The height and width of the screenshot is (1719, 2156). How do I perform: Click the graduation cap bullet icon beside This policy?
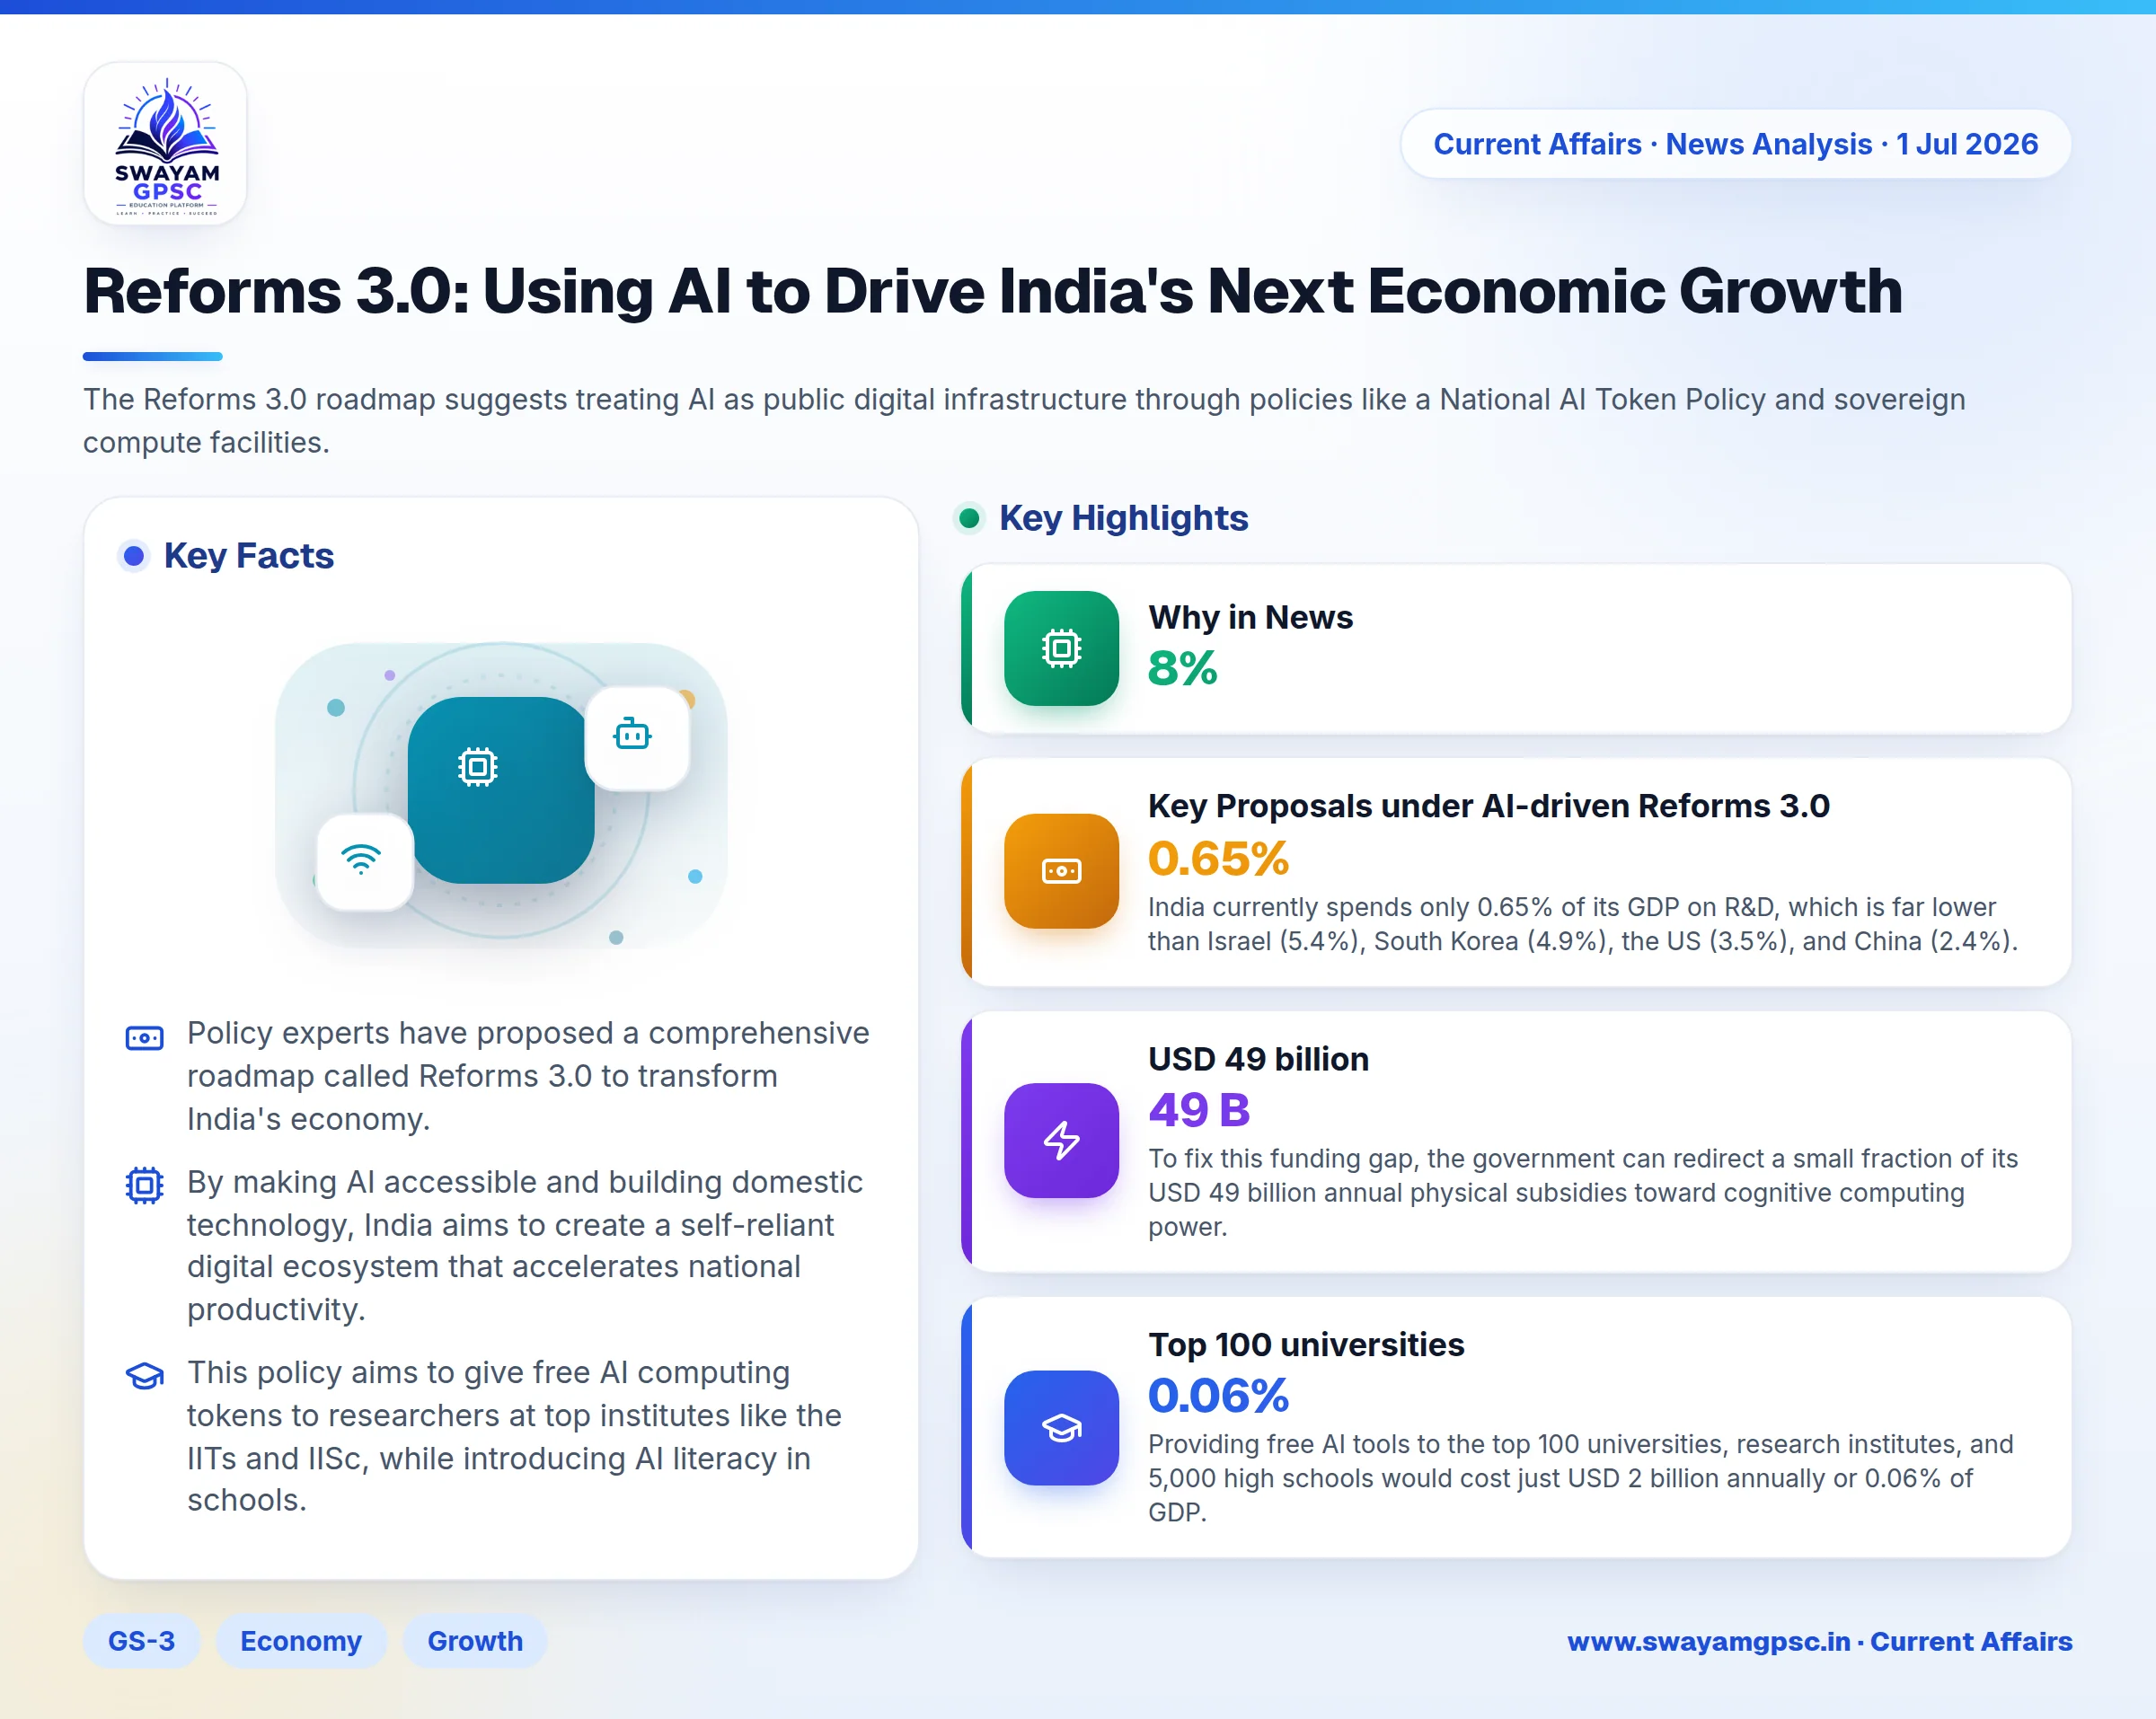pos(144,1376)
